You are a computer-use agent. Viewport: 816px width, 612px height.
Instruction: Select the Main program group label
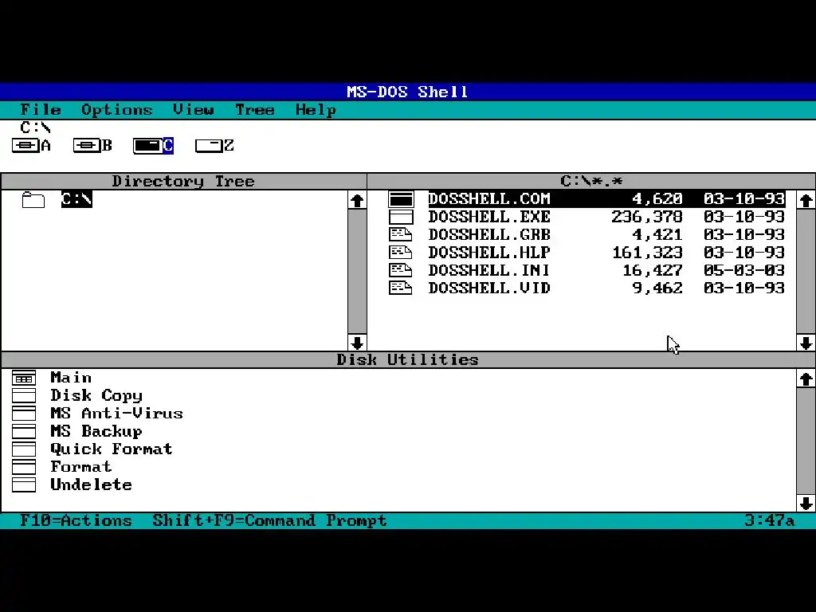pos(71,377)
